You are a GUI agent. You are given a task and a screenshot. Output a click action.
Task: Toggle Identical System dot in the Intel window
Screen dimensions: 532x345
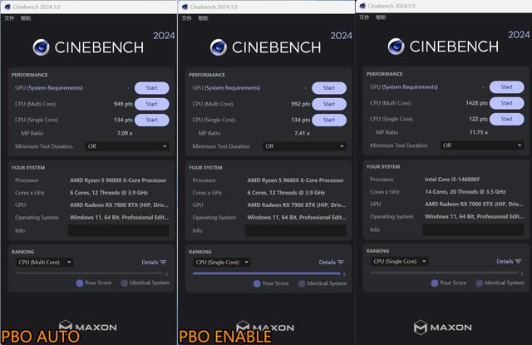480,283
